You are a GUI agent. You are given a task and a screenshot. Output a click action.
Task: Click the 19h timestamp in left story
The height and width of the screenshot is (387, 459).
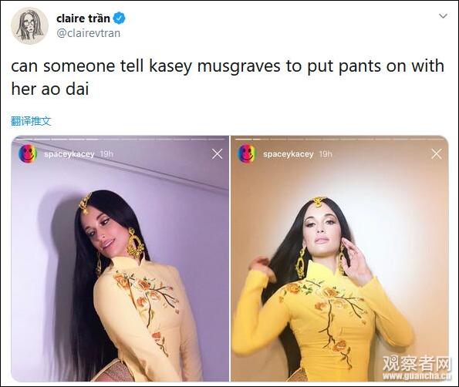click(x=107, y=154)
